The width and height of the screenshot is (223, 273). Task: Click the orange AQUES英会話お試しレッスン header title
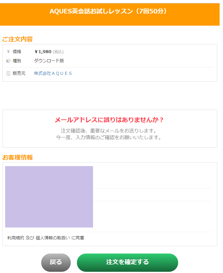108,11
